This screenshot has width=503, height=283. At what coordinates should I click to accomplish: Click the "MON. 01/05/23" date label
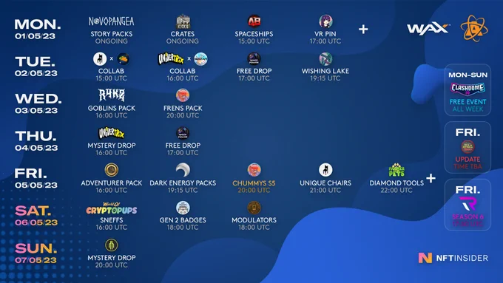click(37, 29)
